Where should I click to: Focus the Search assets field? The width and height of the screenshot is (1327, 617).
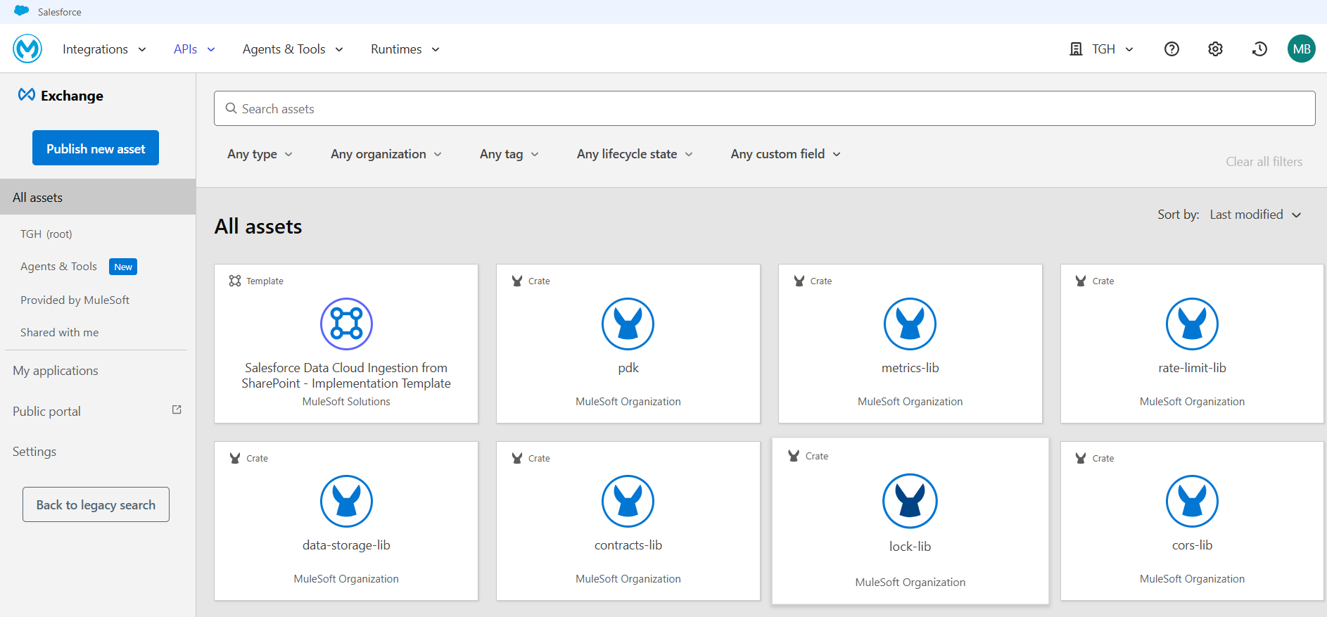tap(764, 108)
